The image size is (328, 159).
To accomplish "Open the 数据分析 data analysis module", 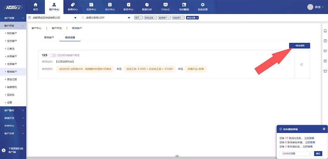I will [x=147, y=7].
